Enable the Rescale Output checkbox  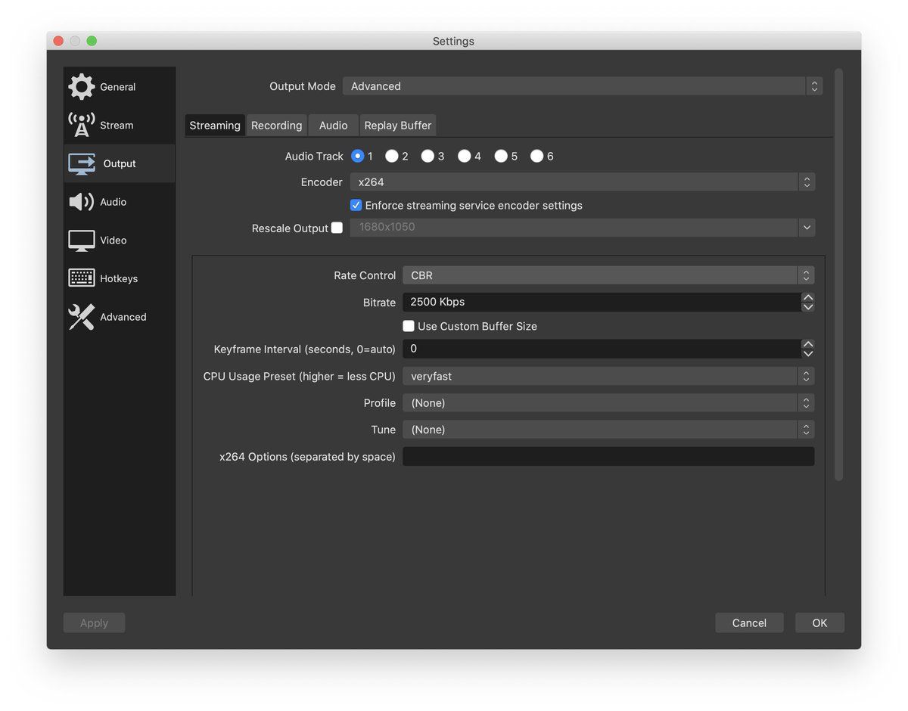click(337, 228)
